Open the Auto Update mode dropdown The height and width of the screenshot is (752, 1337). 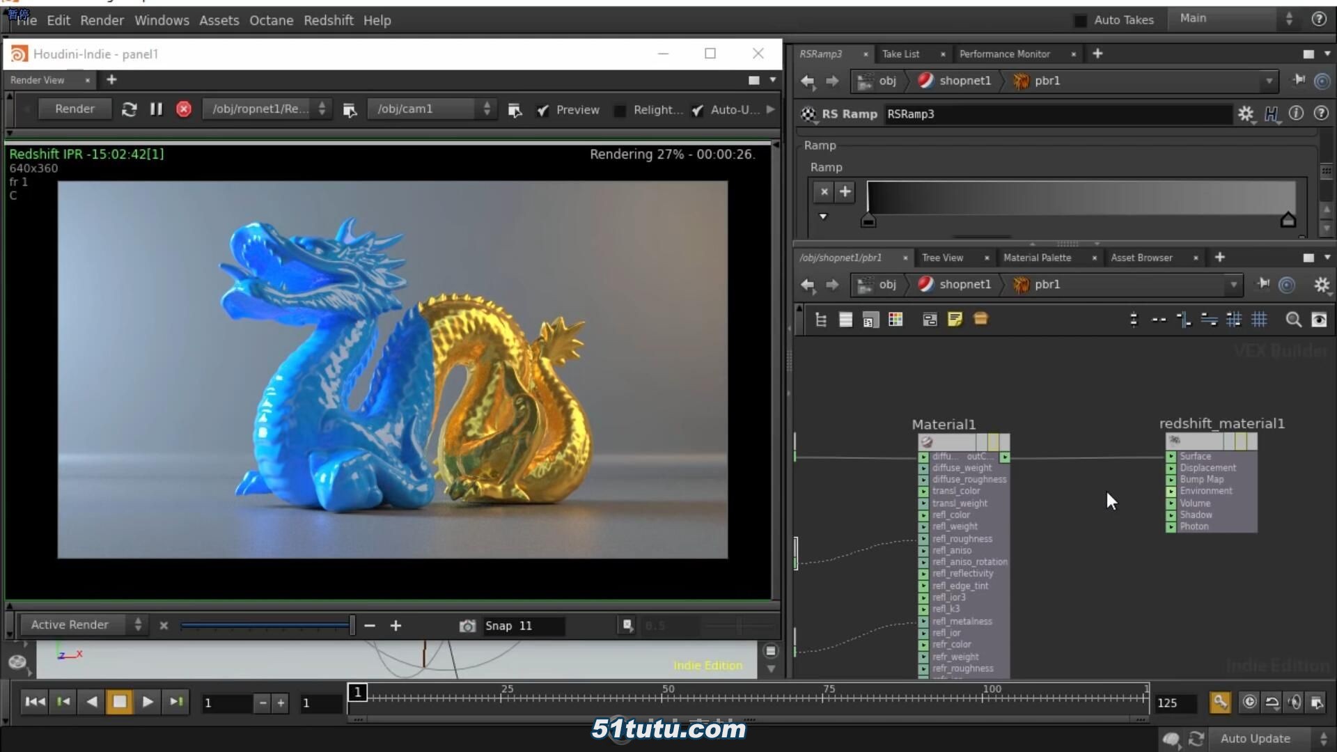coord(1271,739)
